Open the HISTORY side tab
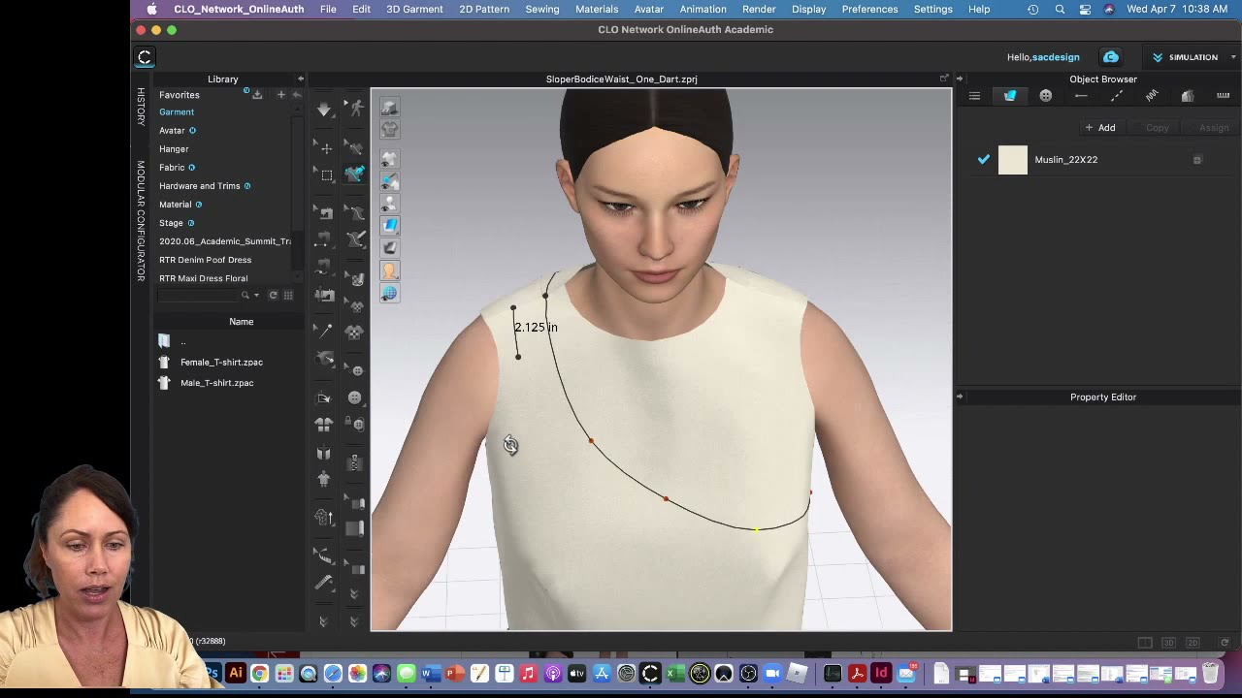The width and height of the screenshot is (1242, 698). [x=141, y=107]
